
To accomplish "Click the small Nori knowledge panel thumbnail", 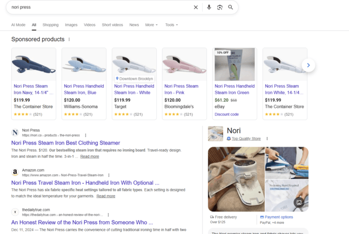I will pyautogui.click(x=216, y=134).
